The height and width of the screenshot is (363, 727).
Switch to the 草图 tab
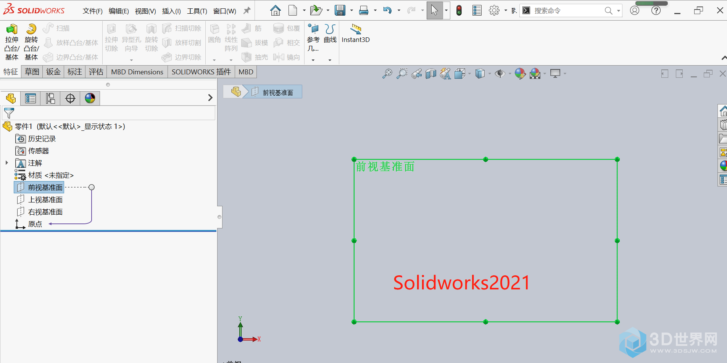tap(32, 72)
